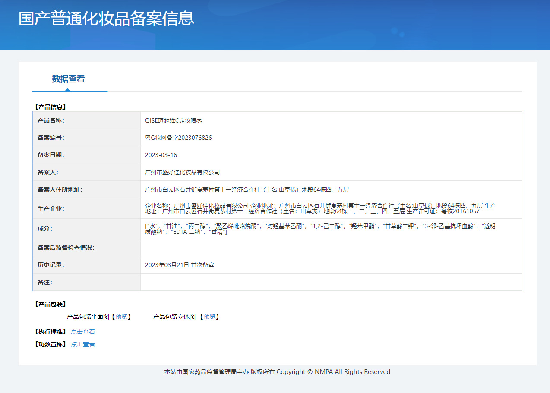Click the 生产企业 details text
The width and height of the screenshot is (550, 393).
[x=319, y=208]
